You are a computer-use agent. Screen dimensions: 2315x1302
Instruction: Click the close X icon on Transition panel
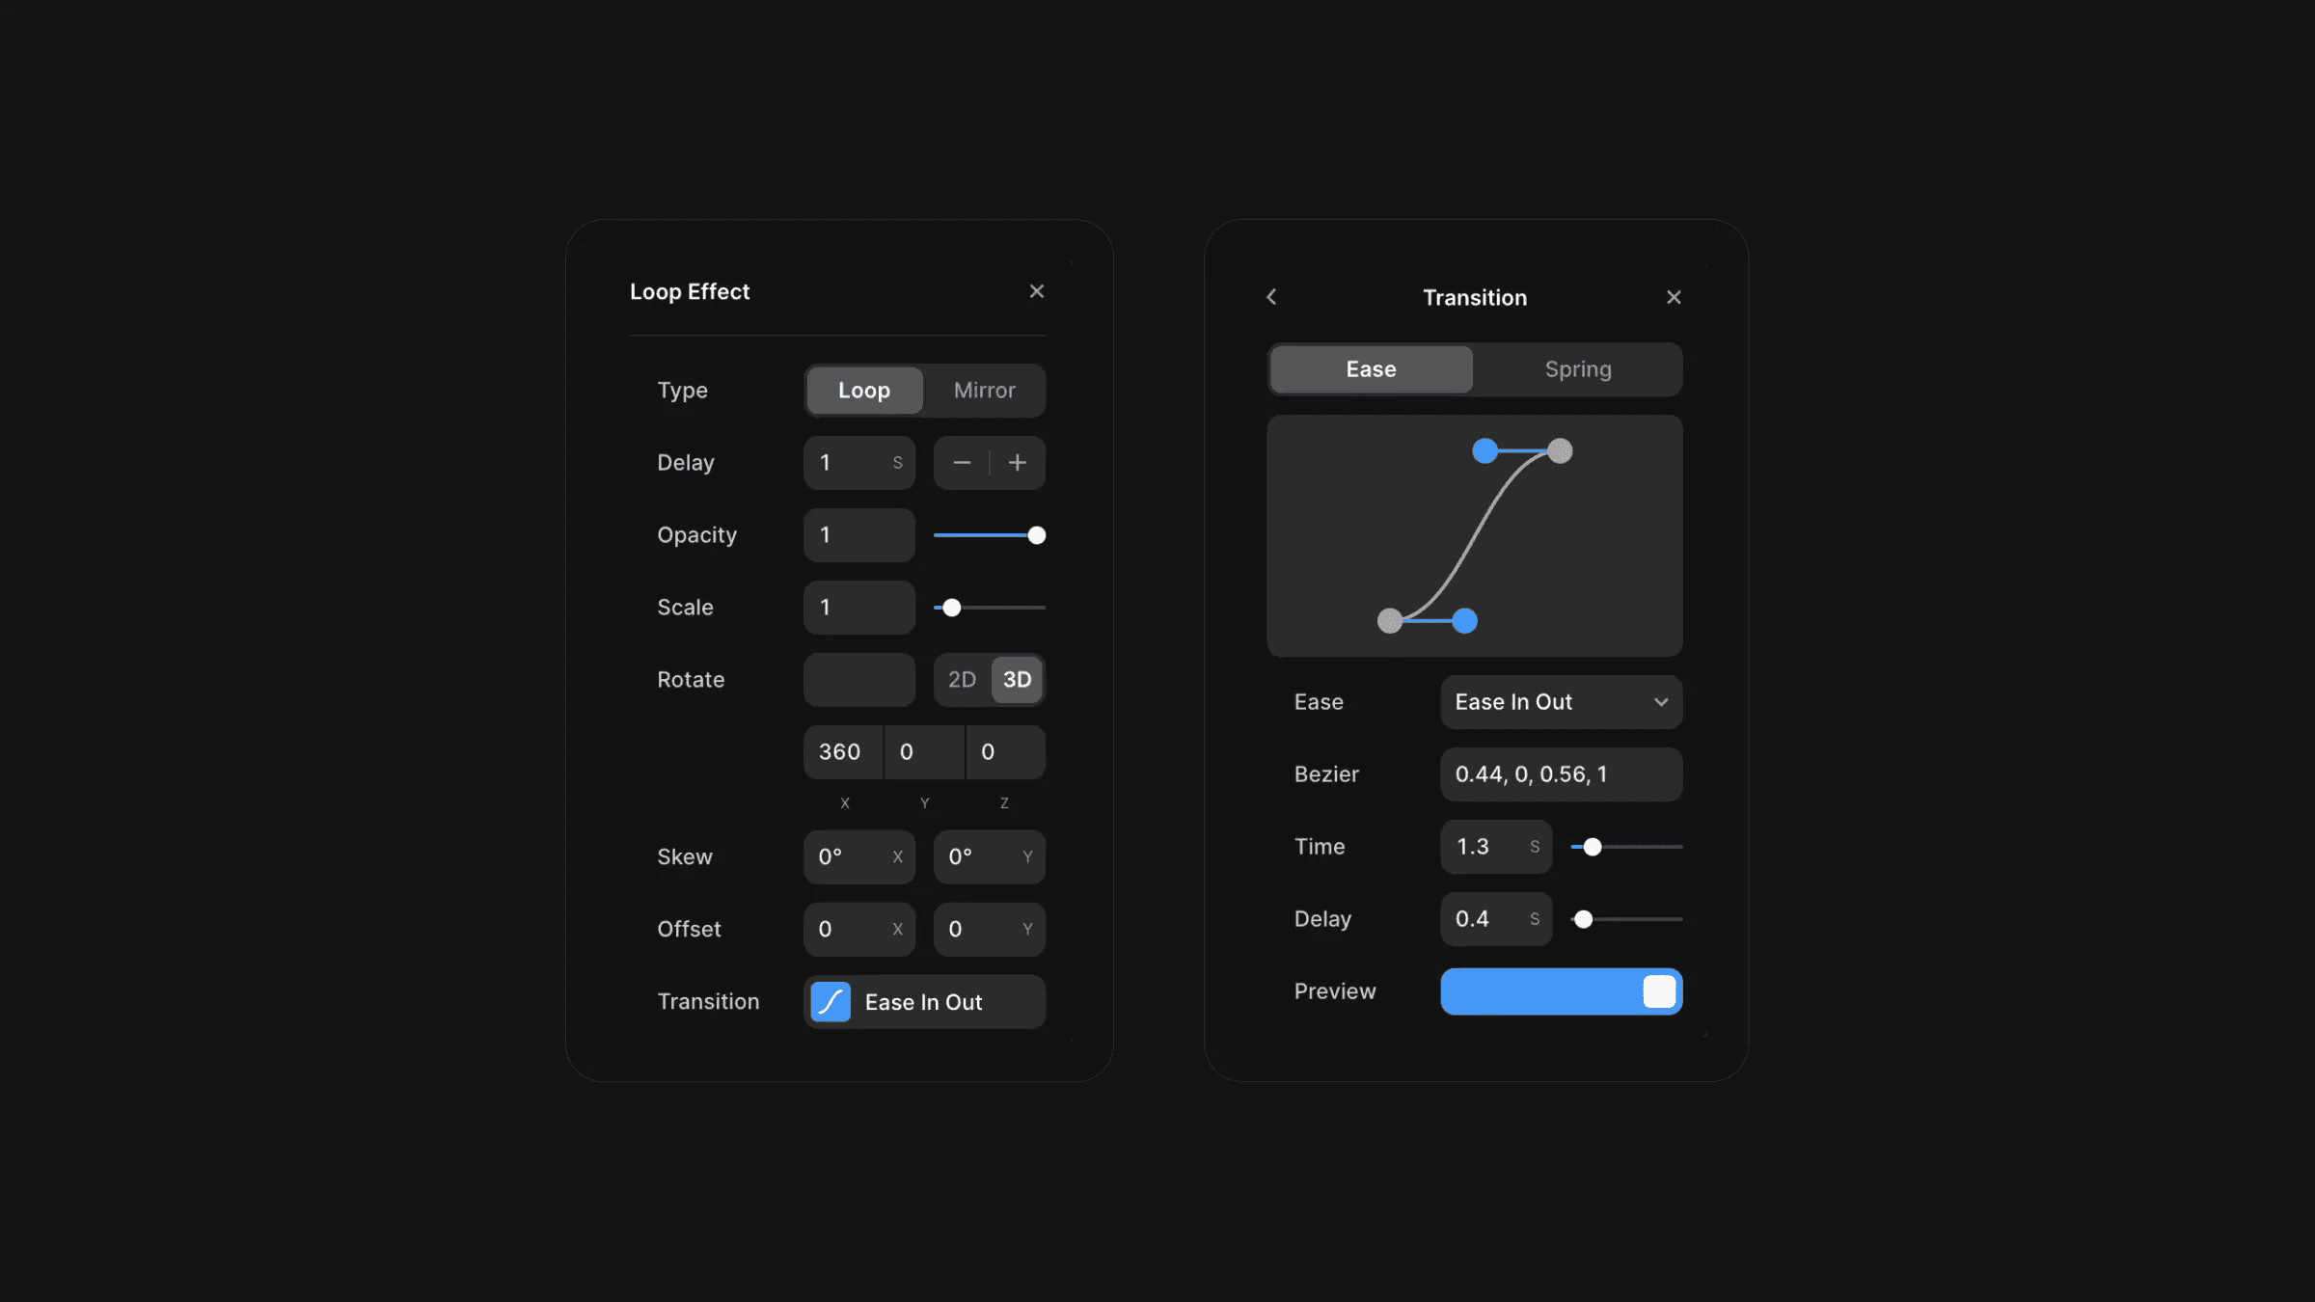pos(1675,297)
